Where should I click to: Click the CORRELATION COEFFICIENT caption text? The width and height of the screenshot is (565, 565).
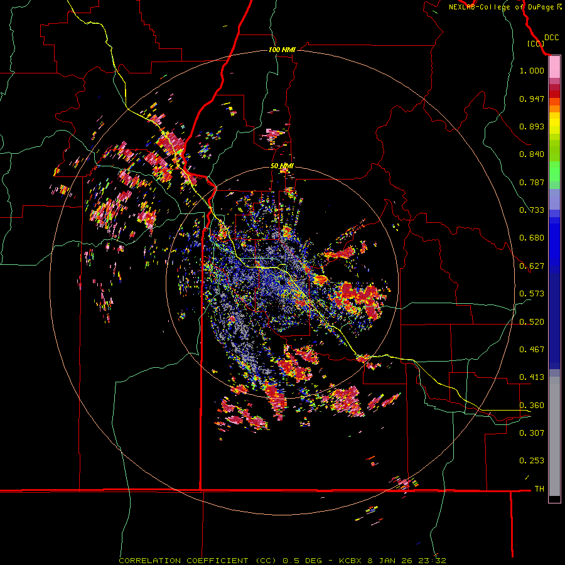click(x=282, y=561)
